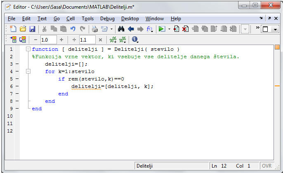Open the Cell menu
Image resolution: width=283 pixels, height=173 pixels.
click(x=71, y=19)
